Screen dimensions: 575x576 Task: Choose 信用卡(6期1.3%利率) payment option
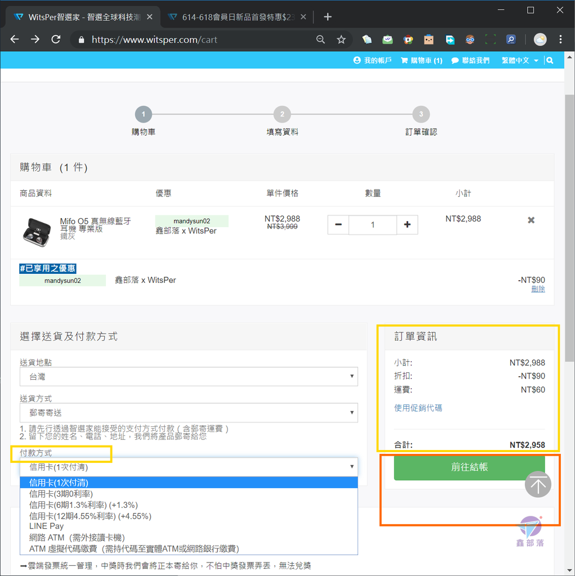click(x=189, y=505)
